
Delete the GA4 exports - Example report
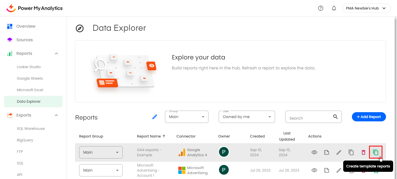363,152
